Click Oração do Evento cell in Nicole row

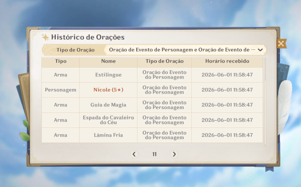(x=164, y=90)
